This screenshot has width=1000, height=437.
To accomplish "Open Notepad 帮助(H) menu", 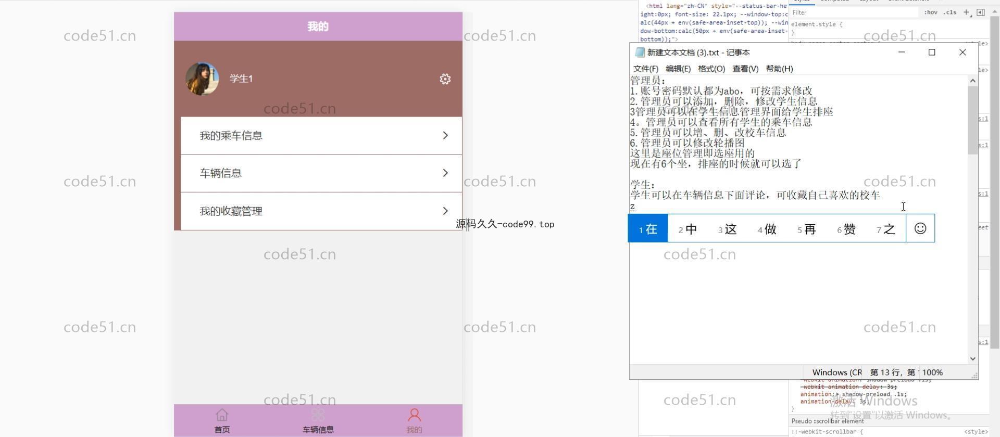I will (x=779, y=69).
